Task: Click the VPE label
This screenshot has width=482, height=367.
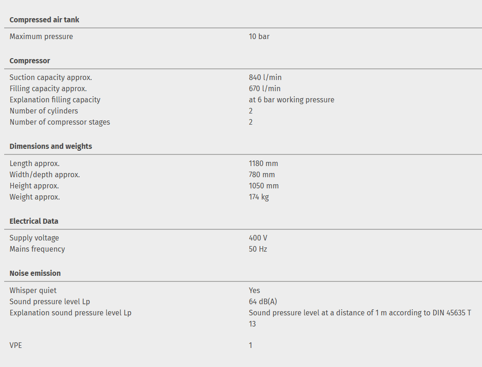Action: coord(16,345)
